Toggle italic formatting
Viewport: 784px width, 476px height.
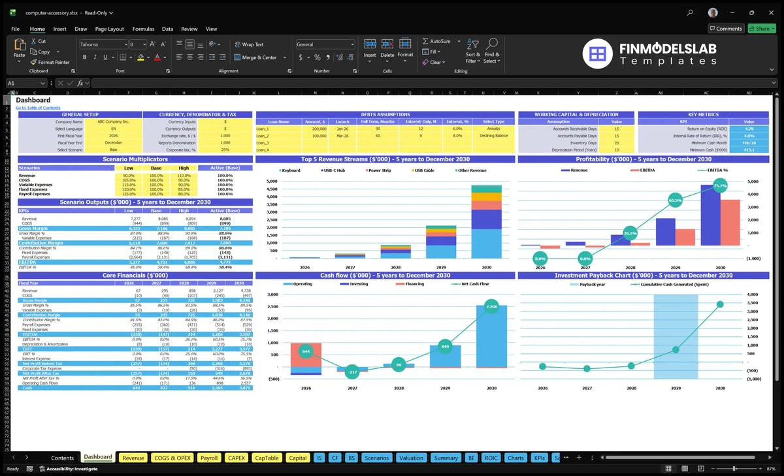click(94, 57)
